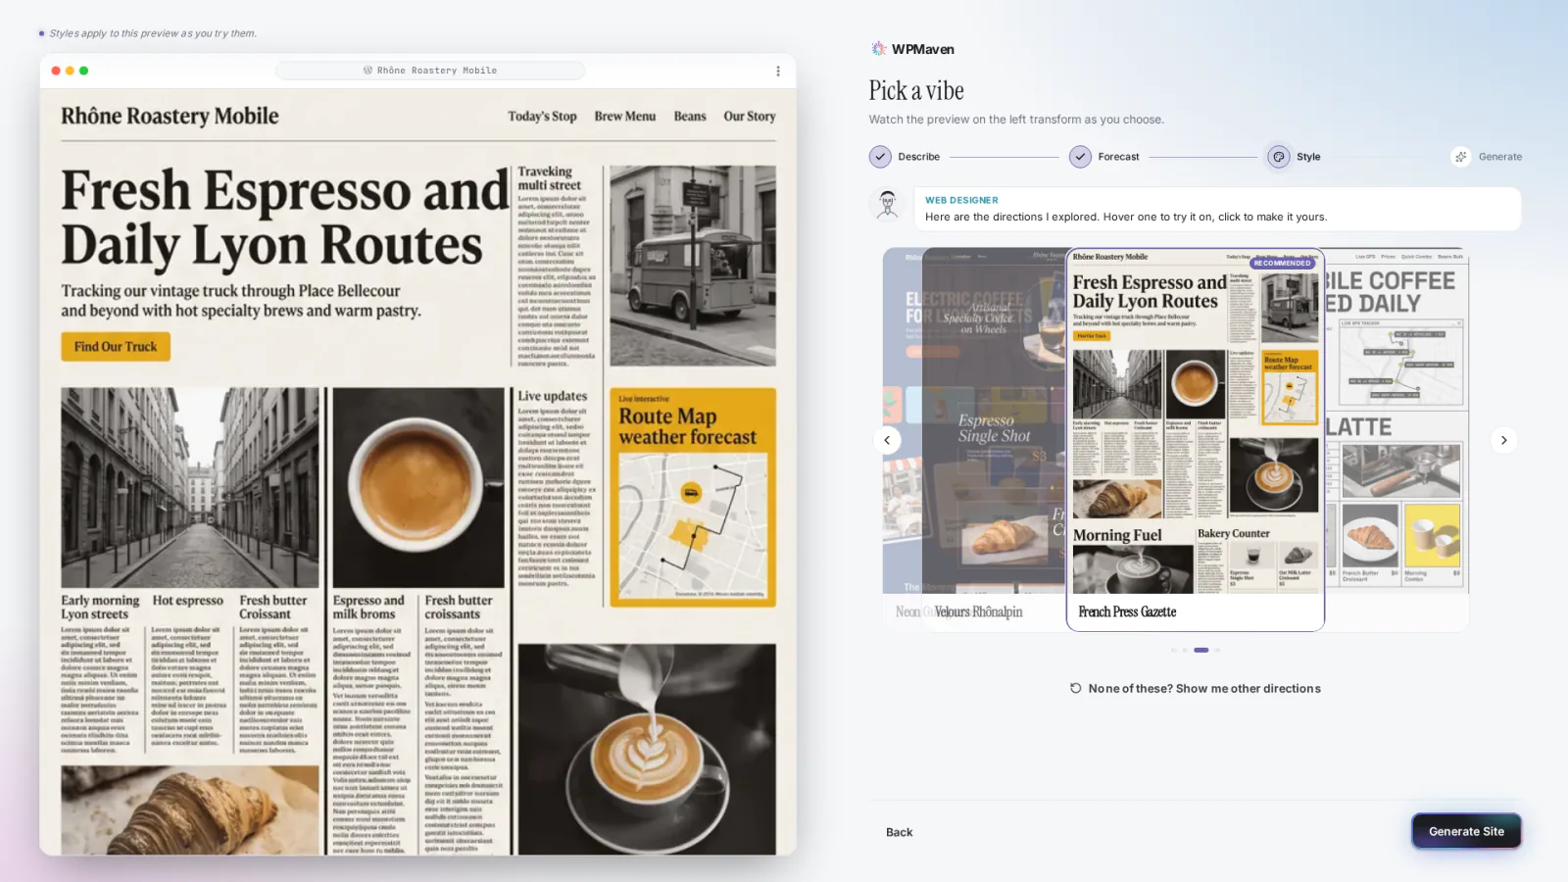Select the Neon style card at far left
Viewport: 1568px width, 882px height.
coord(902,439)
